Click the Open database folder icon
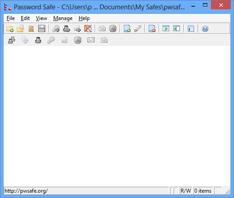234x198 pixels. 20,28
